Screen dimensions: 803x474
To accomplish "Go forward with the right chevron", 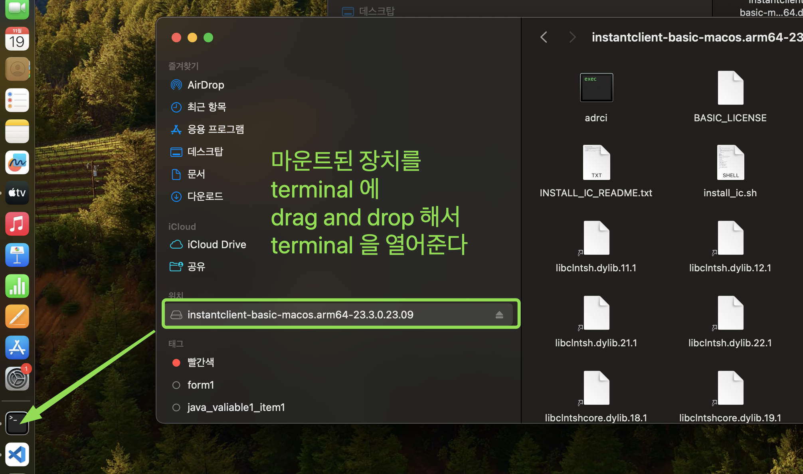I will click(572, 37).
